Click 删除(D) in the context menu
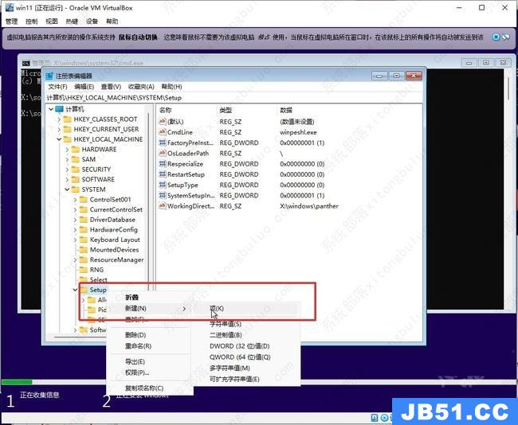 click(135, 335)
